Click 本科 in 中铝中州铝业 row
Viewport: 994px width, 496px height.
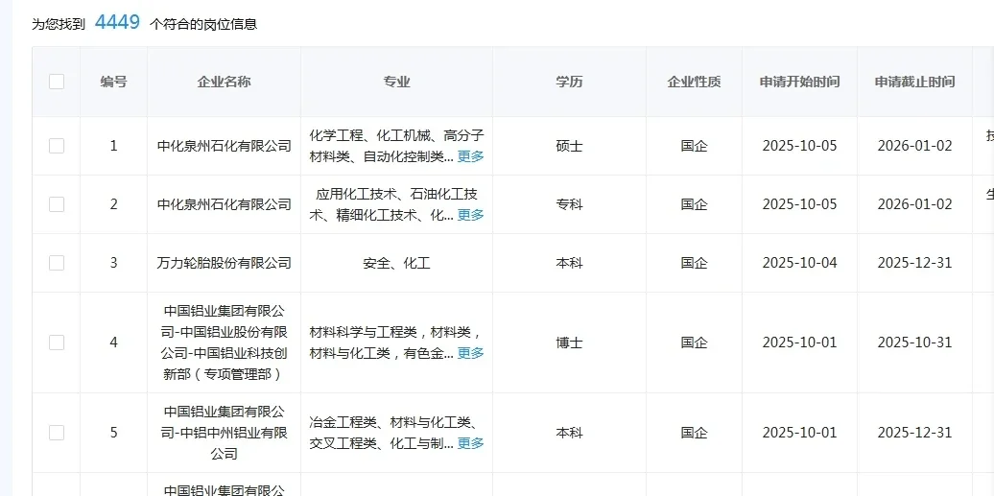tap(569, 433)
